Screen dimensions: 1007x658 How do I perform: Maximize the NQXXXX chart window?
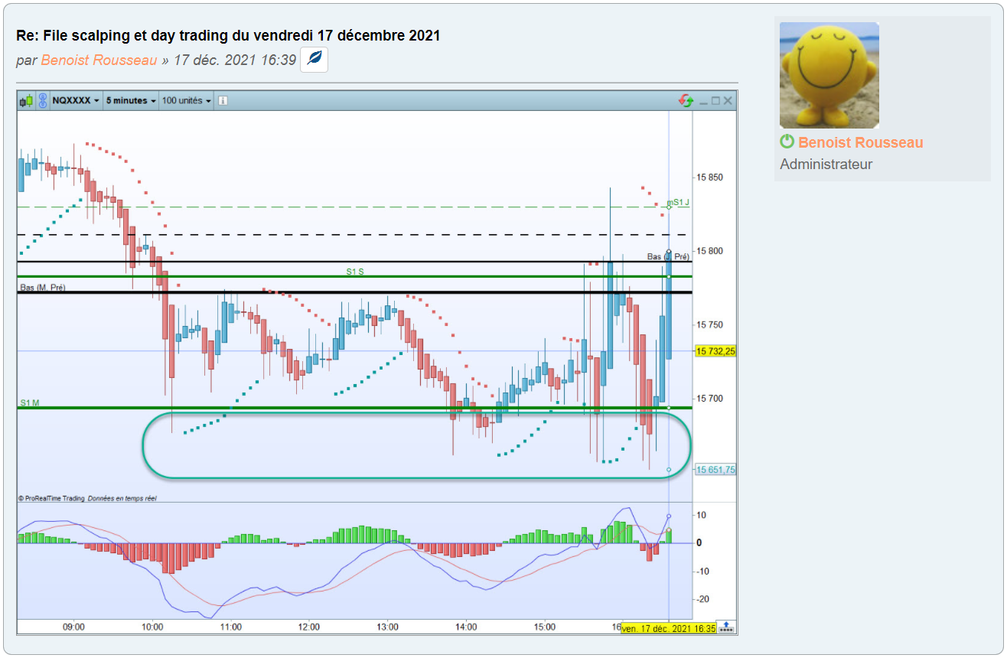(x=715, y=100)
